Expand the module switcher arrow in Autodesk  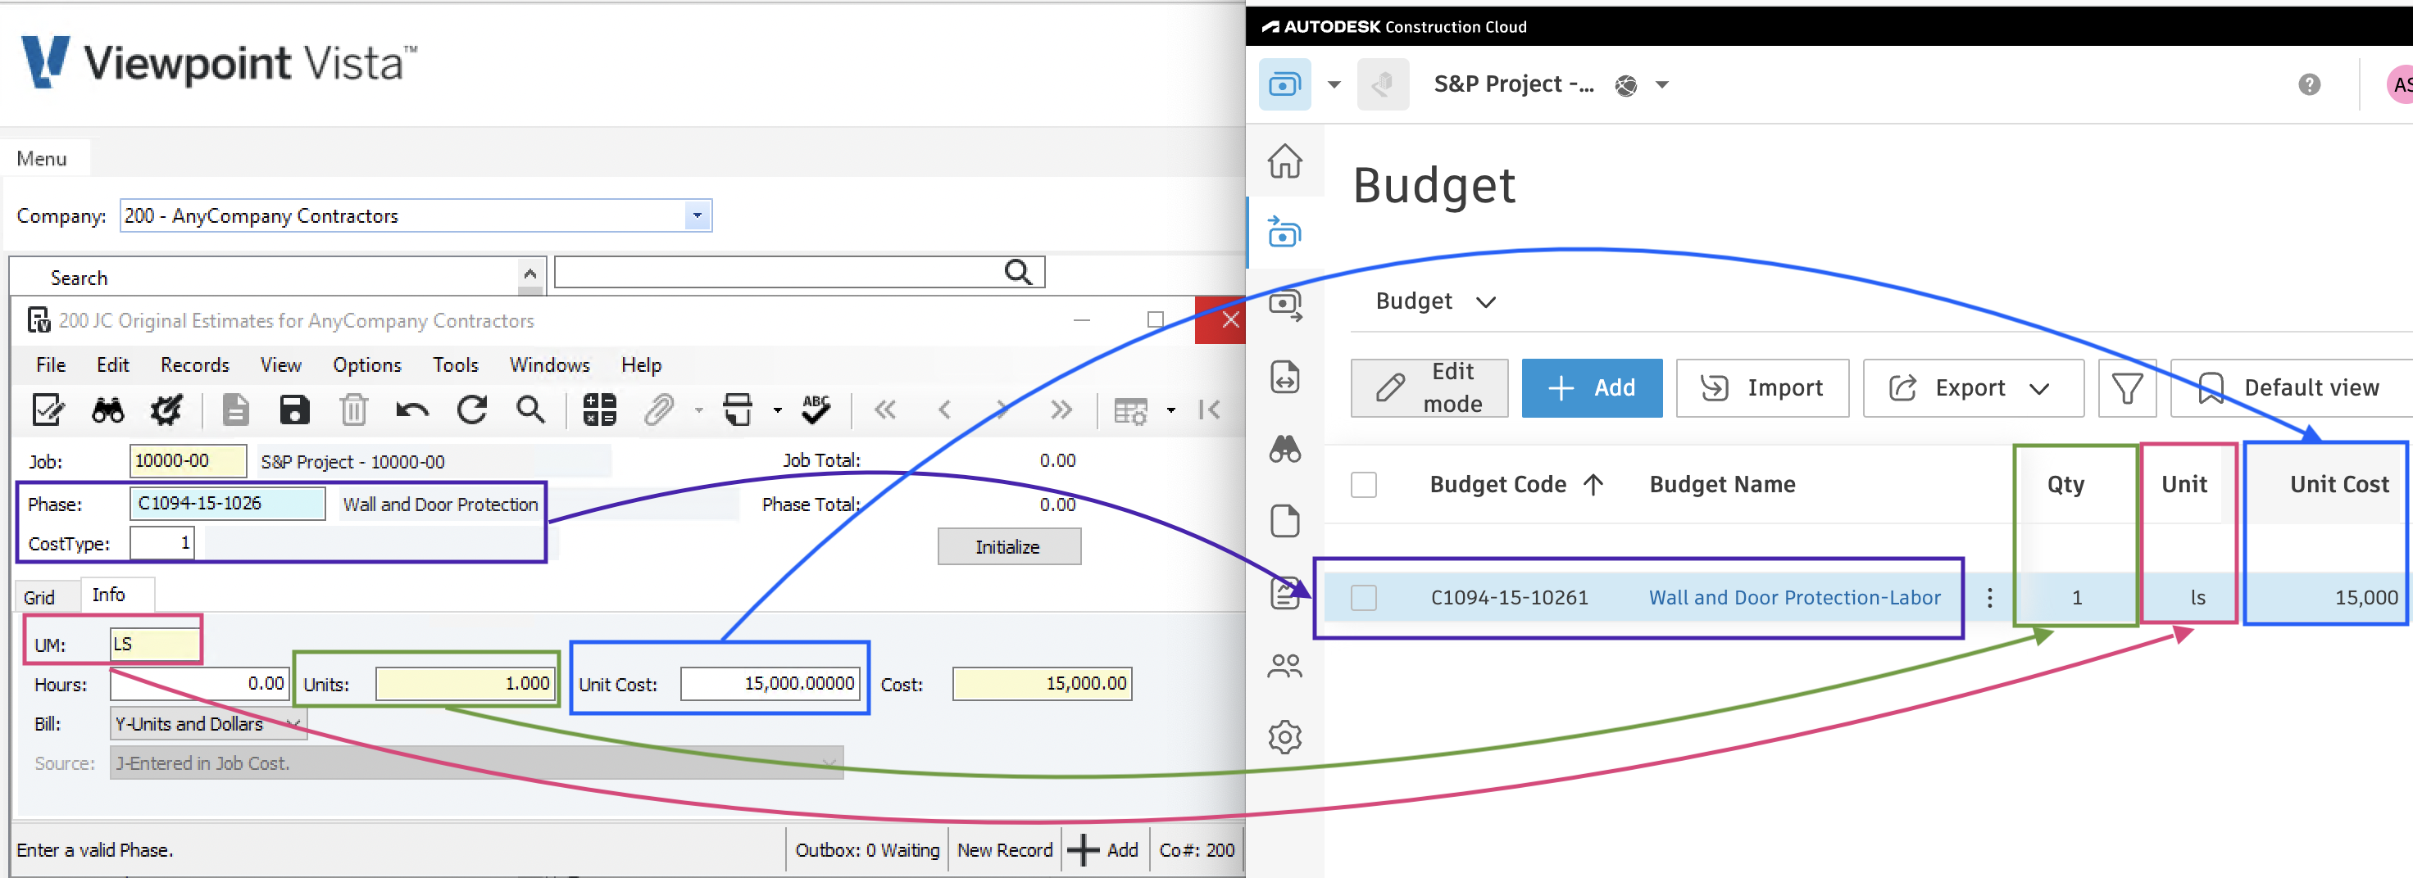click(x=1334, y=85)
